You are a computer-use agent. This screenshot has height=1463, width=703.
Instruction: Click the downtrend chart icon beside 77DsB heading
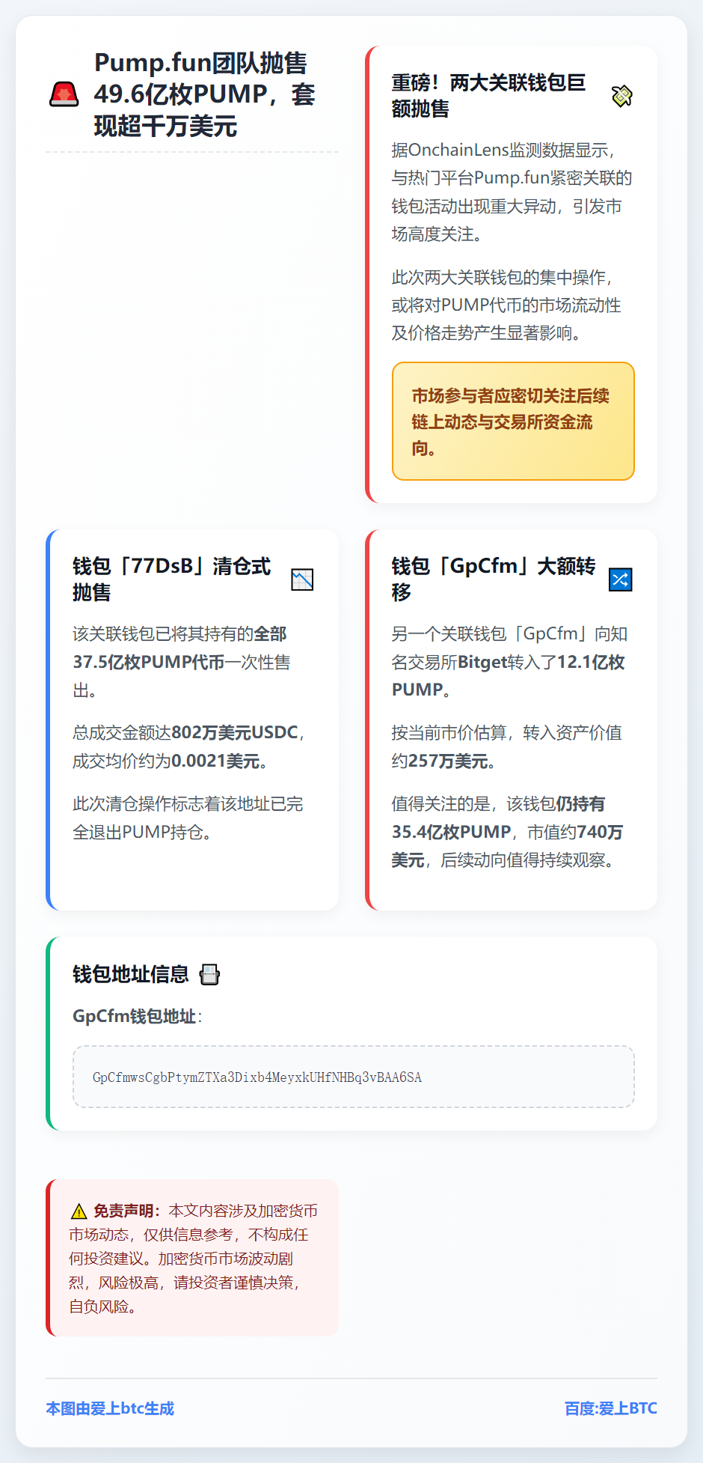(302, 580)
